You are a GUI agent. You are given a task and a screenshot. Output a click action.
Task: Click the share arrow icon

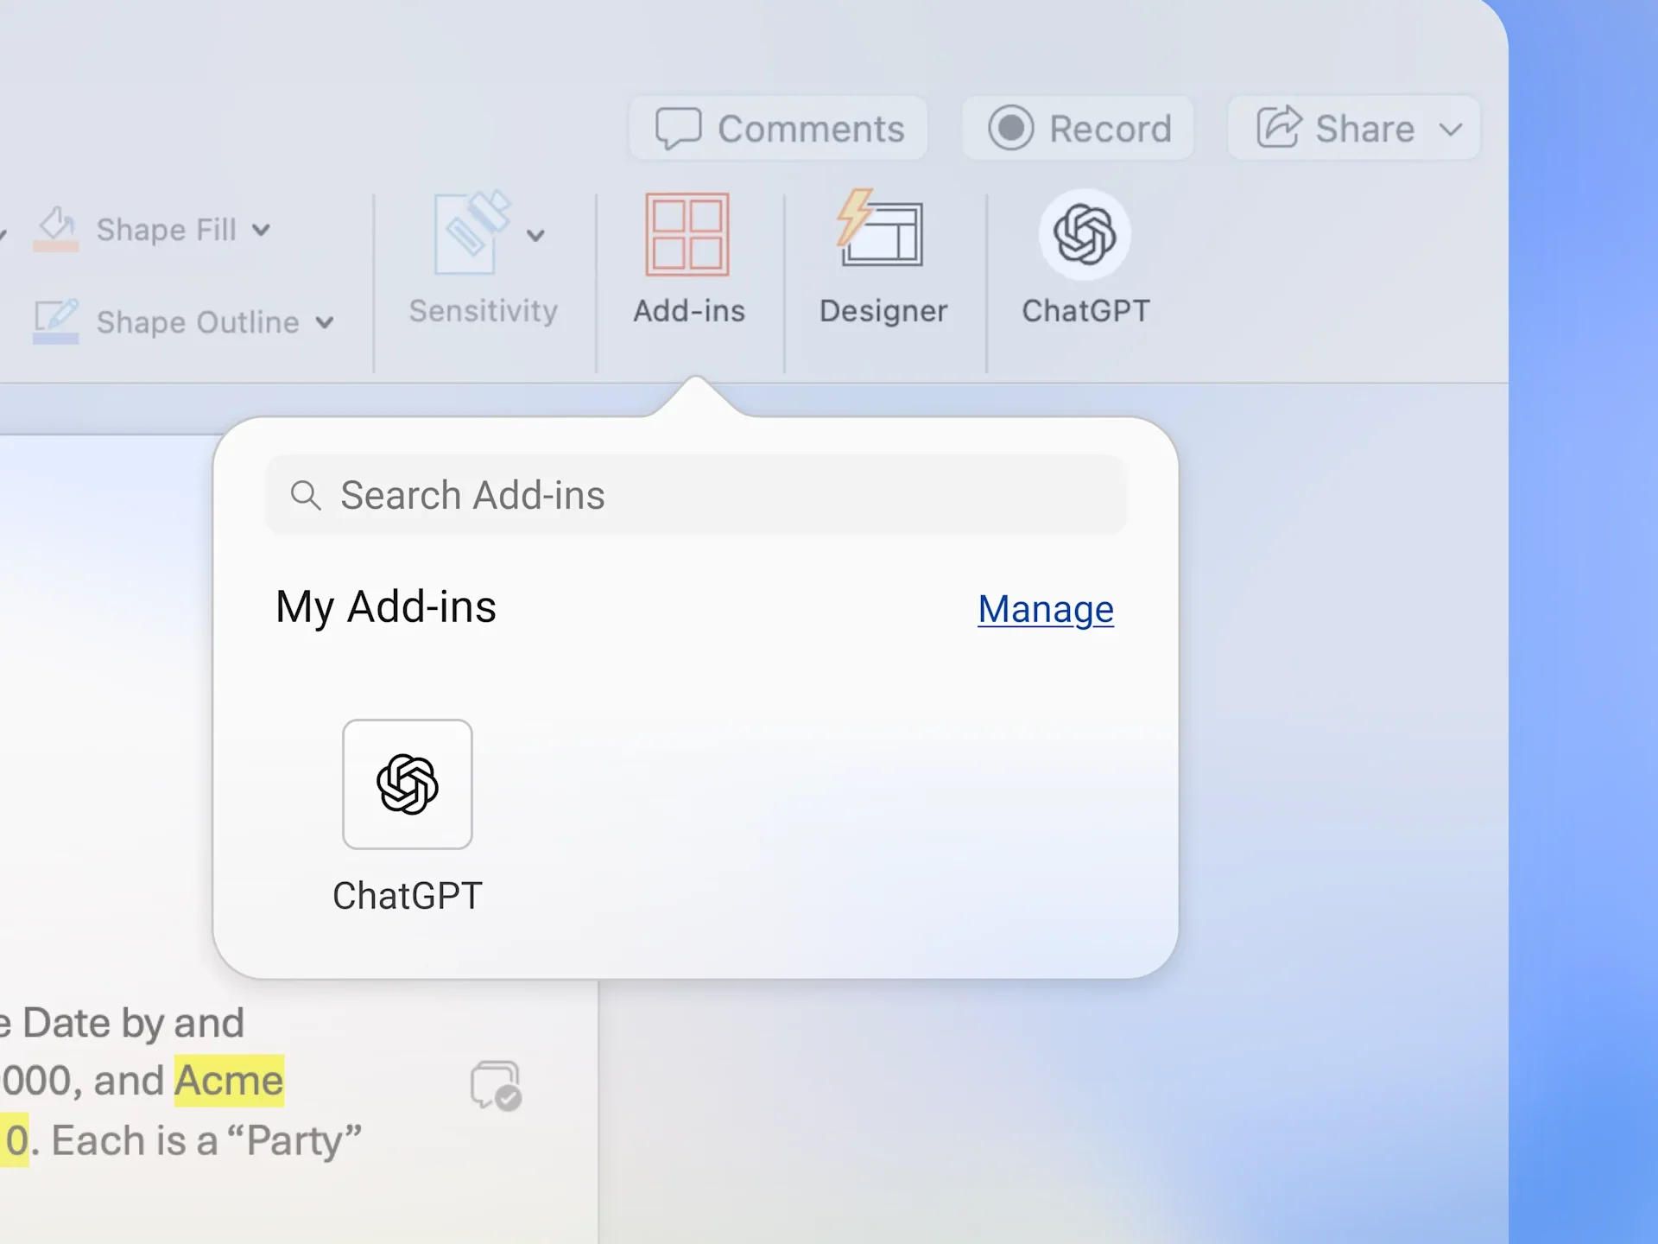(1278, 127)
